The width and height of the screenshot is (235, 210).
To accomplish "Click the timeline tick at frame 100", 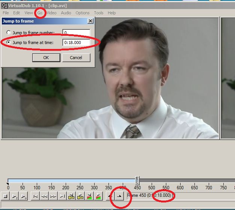I will pyautogui.click(x=37, y=186).
